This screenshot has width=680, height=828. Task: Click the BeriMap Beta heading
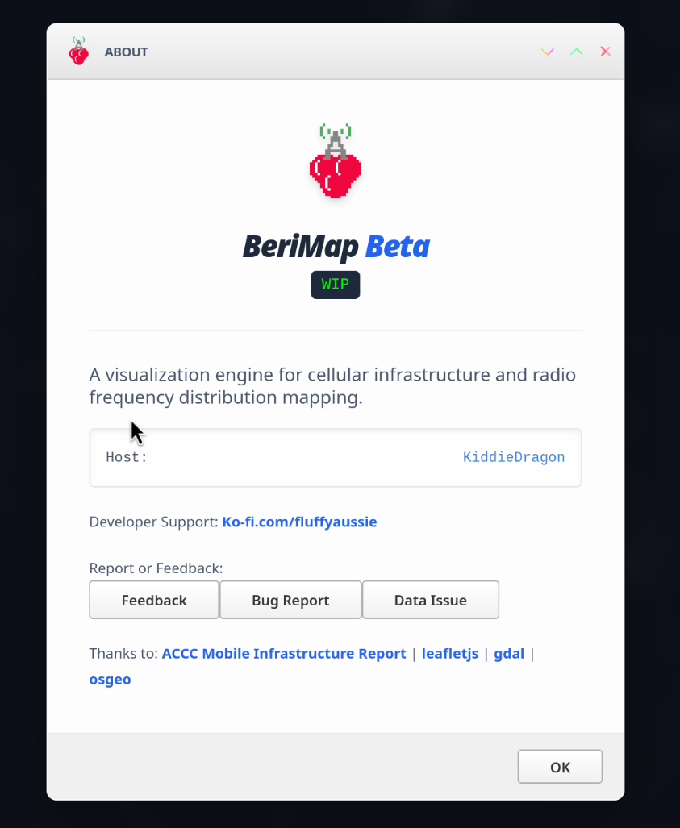coord(336,247)
